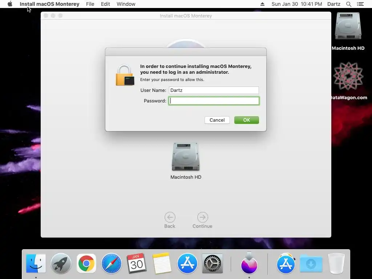Launch Google Chrome from the Dock
Image resolution: width=372 pixels, height=279 pixels.
point(86,263)
